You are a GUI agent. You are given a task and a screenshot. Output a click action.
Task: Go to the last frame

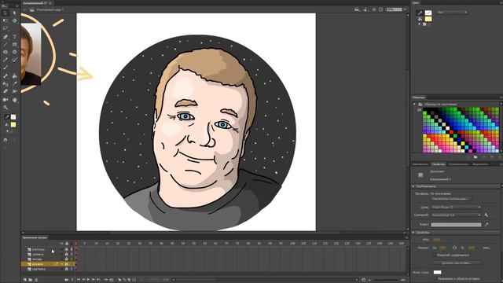pos(98,280)
